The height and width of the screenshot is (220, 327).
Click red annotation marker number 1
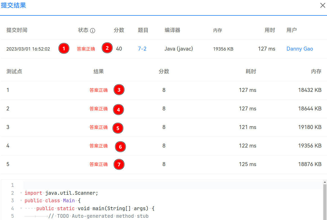pos(64,49)
